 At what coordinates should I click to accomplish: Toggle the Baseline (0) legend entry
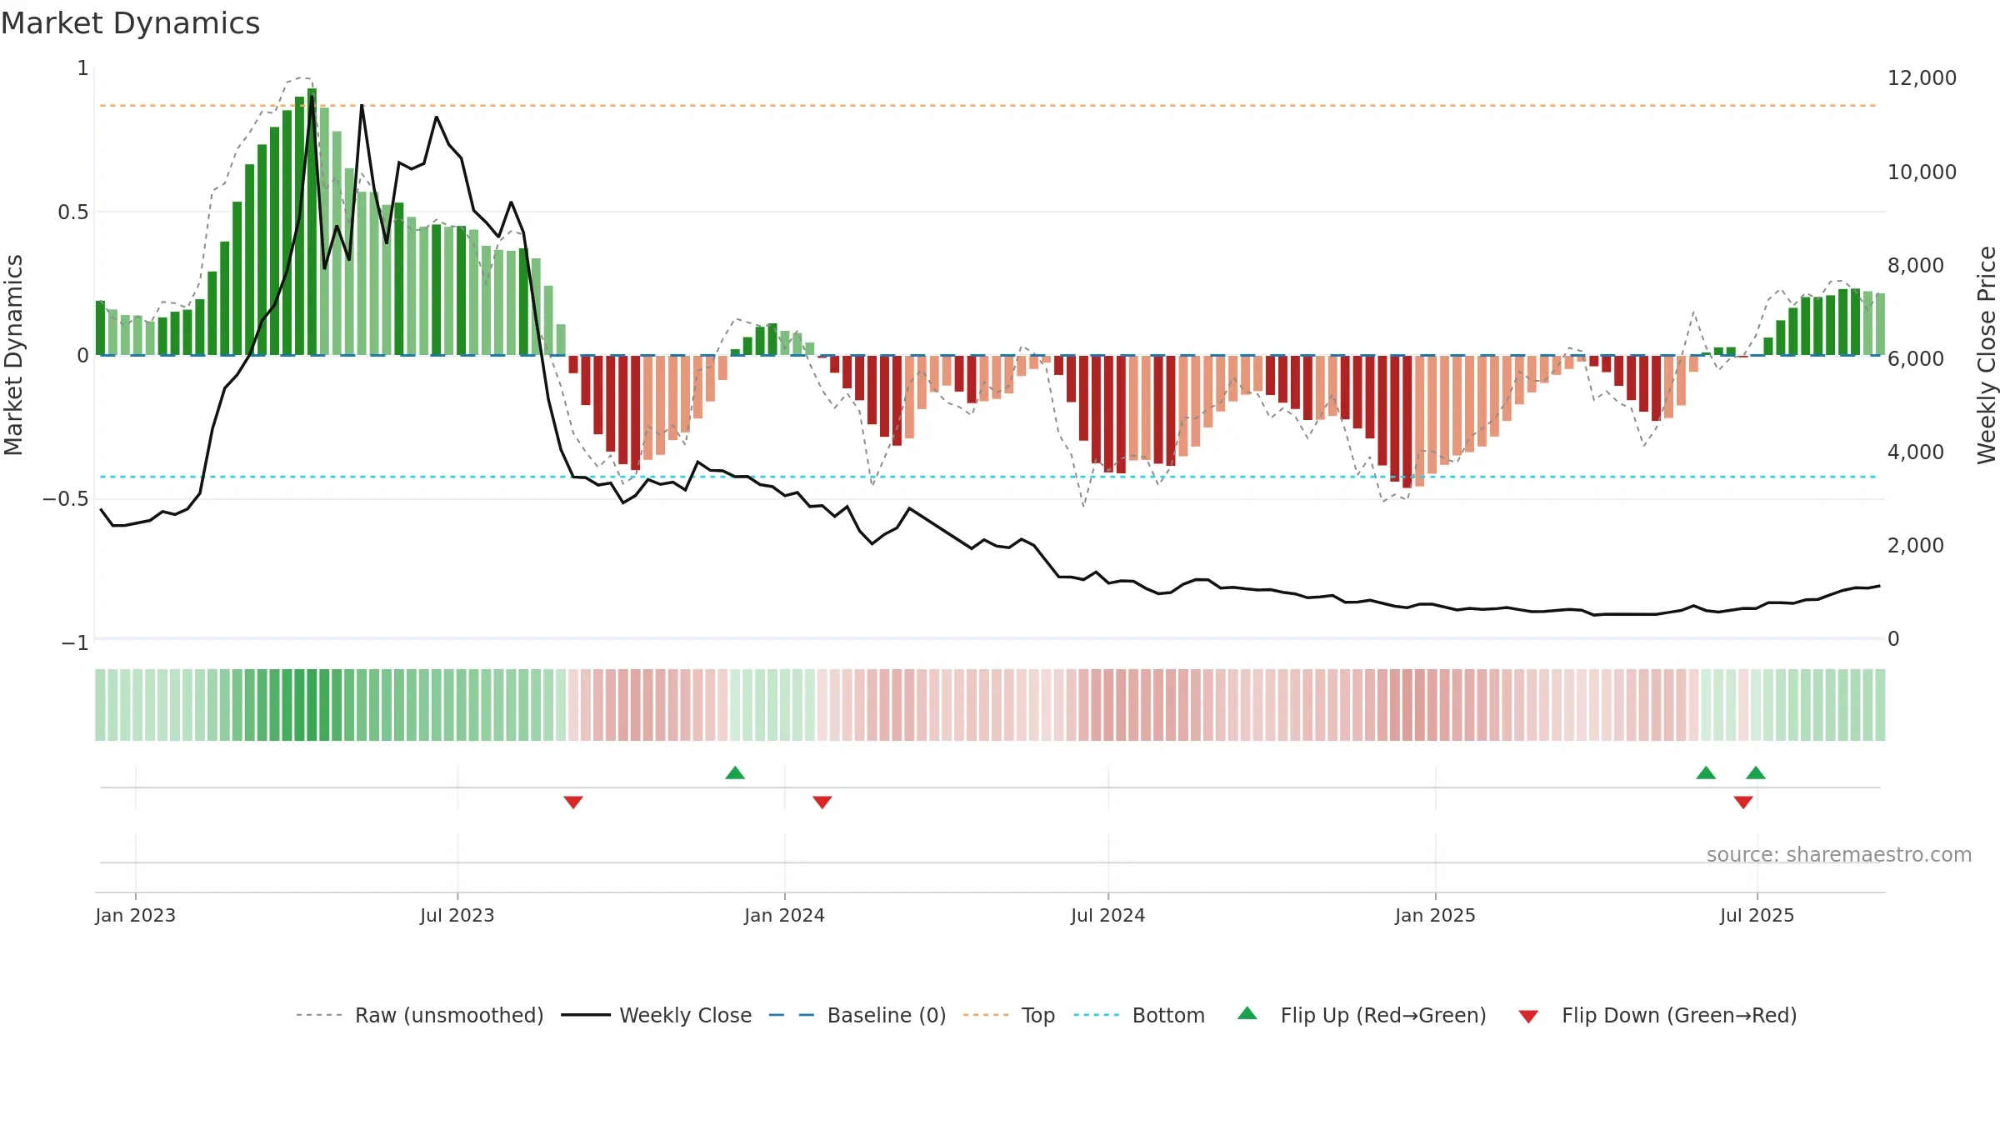click(857, 1015)
